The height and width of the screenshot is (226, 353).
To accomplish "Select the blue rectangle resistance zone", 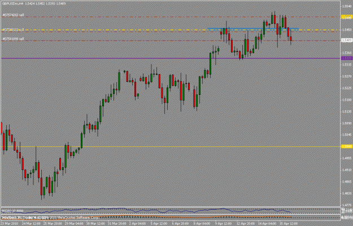I will [x=253, y=29].
